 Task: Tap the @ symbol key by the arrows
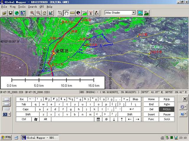tap(106, 119)
